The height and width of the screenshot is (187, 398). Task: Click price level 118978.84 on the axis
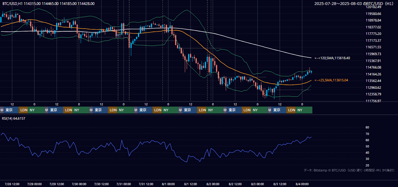click(x=373, y=20)
